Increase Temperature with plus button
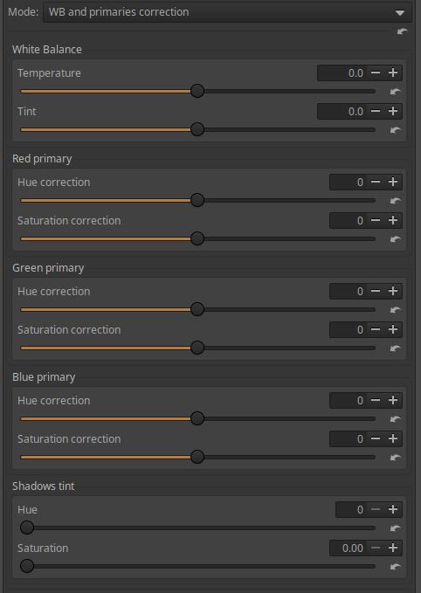 click(393, 72)
